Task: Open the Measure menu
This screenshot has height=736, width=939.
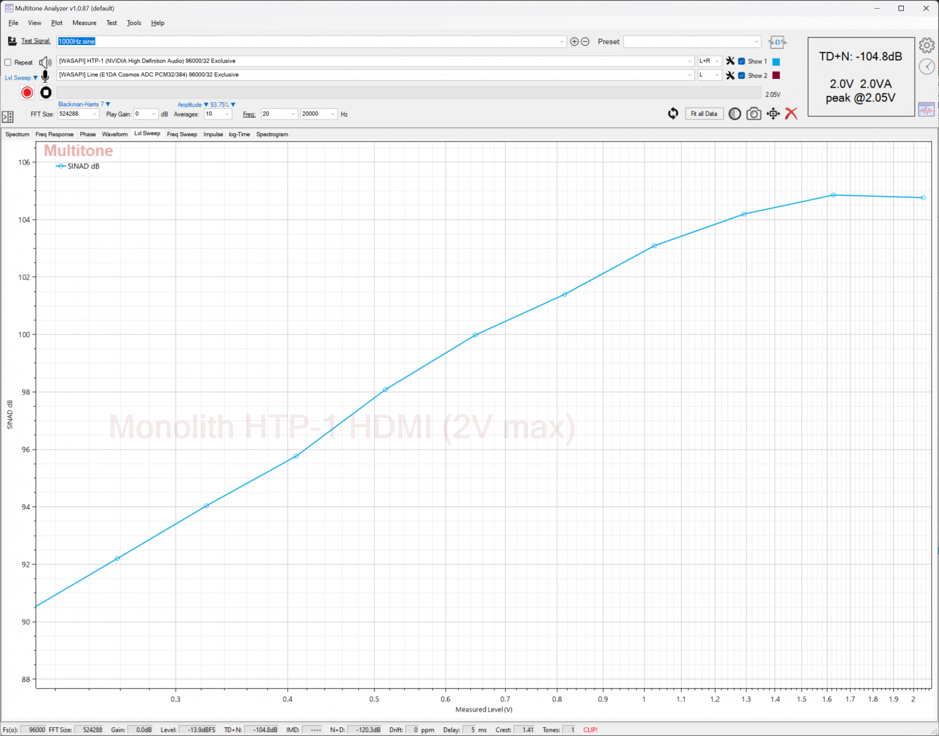Action: click(85, 23)
